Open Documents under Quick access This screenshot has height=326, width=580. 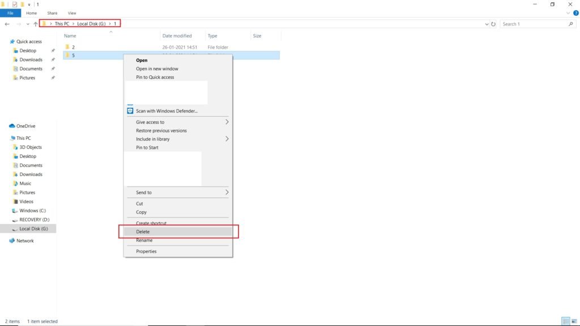tap(31, 68)
